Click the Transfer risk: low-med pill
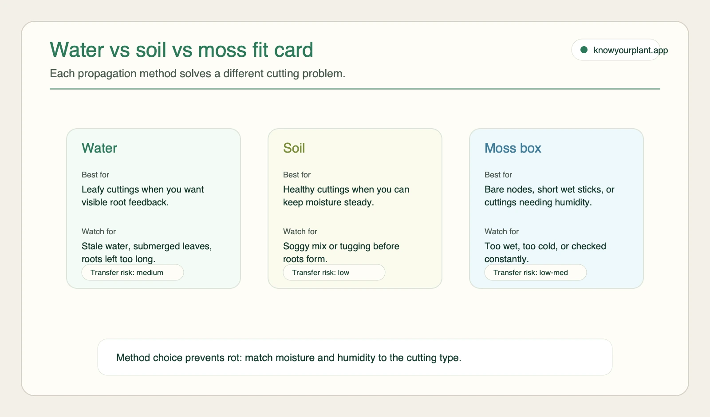This screenshot has width=710, height=417. tap(536, 272)
